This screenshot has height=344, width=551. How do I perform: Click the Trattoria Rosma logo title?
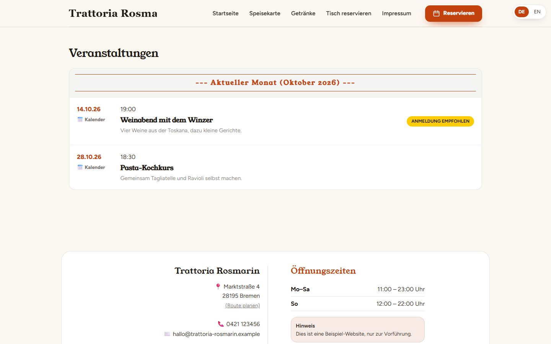(x=113, y=13)
